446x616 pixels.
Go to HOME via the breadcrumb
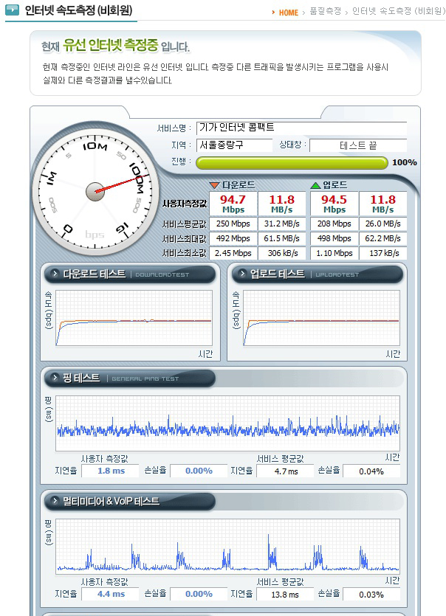tap(288, 13)
